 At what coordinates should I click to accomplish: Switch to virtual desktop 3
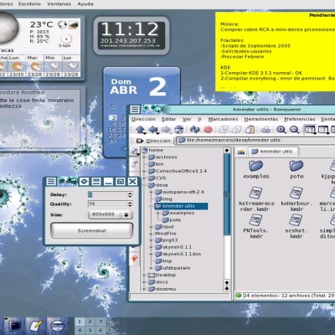100,322
